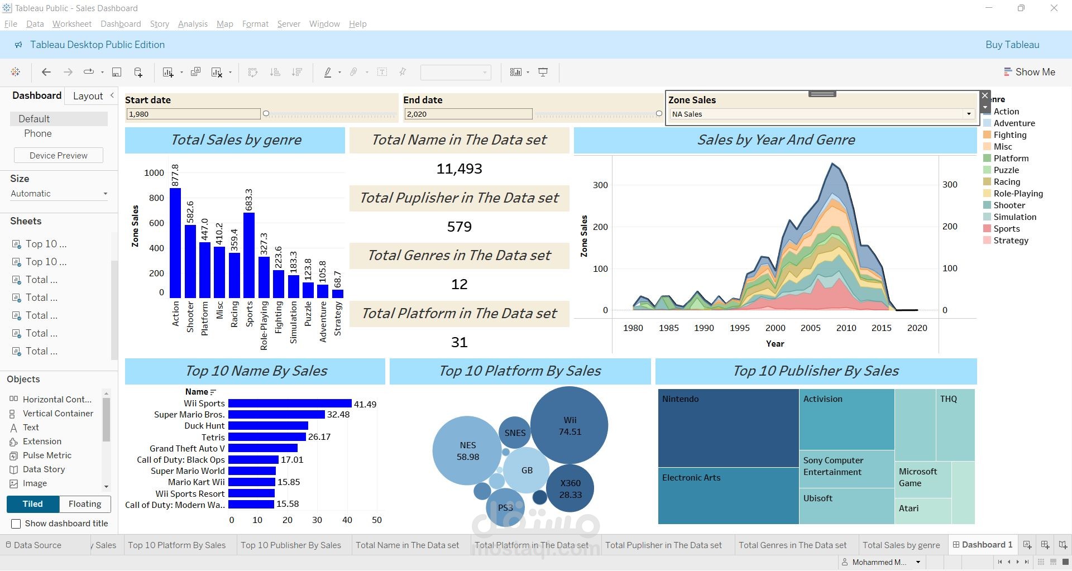The height and width of the screenshot is (571, 1072).
Task: Click the Name column sort icon
Action: [213, 392]
